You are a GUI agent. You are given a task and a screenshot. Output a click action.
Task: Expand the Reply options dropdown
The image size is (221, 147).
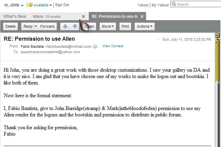click(x=35, y=26)
